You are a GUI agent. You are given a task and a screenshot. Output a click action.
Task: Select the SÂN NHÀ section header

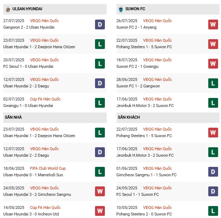pyautogui.click(x=13, y=118)
